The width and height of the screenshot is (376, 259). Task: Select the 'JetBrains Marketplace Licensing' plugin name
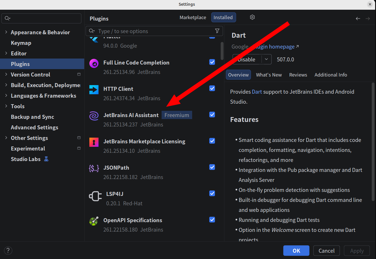coord(144,141)
